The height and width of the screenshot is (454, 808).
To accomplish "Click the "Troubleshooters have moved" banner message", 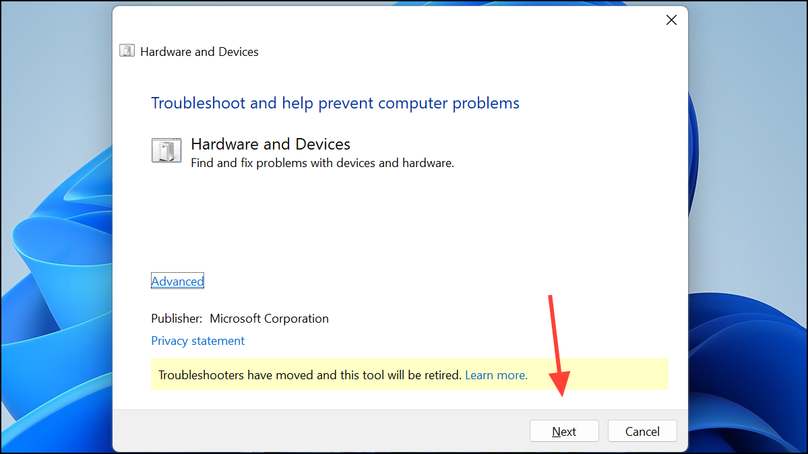I will [x=309, y=375].
